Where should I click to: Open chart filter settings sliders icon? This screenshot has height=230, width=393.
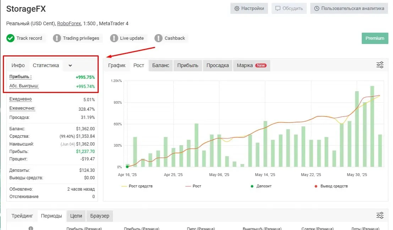(380, 65)
